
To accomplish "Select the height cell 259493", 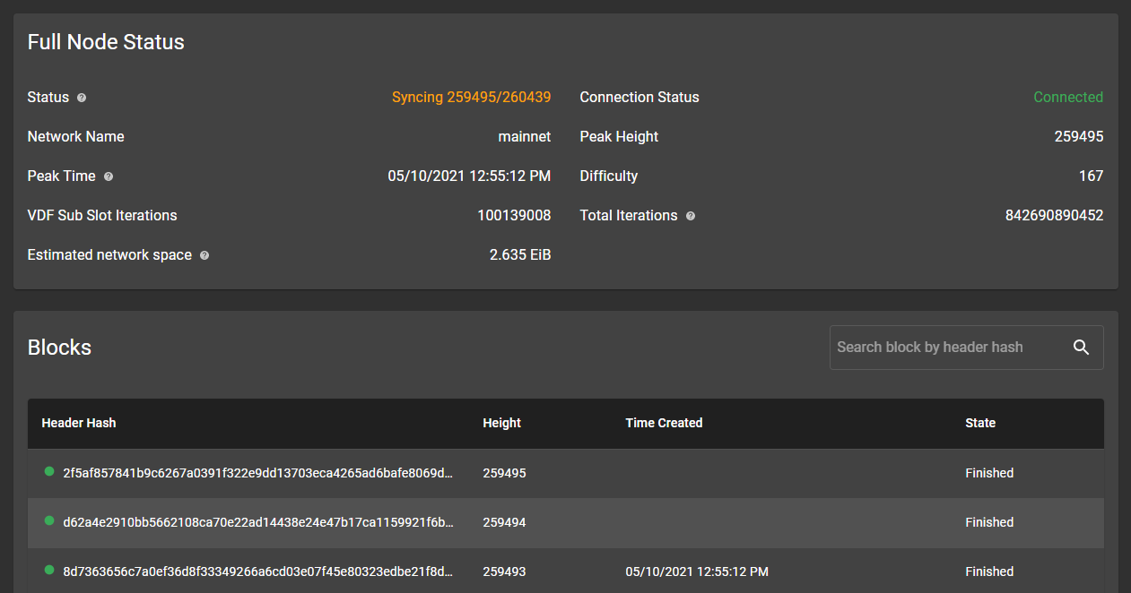I will pos(504,572).
